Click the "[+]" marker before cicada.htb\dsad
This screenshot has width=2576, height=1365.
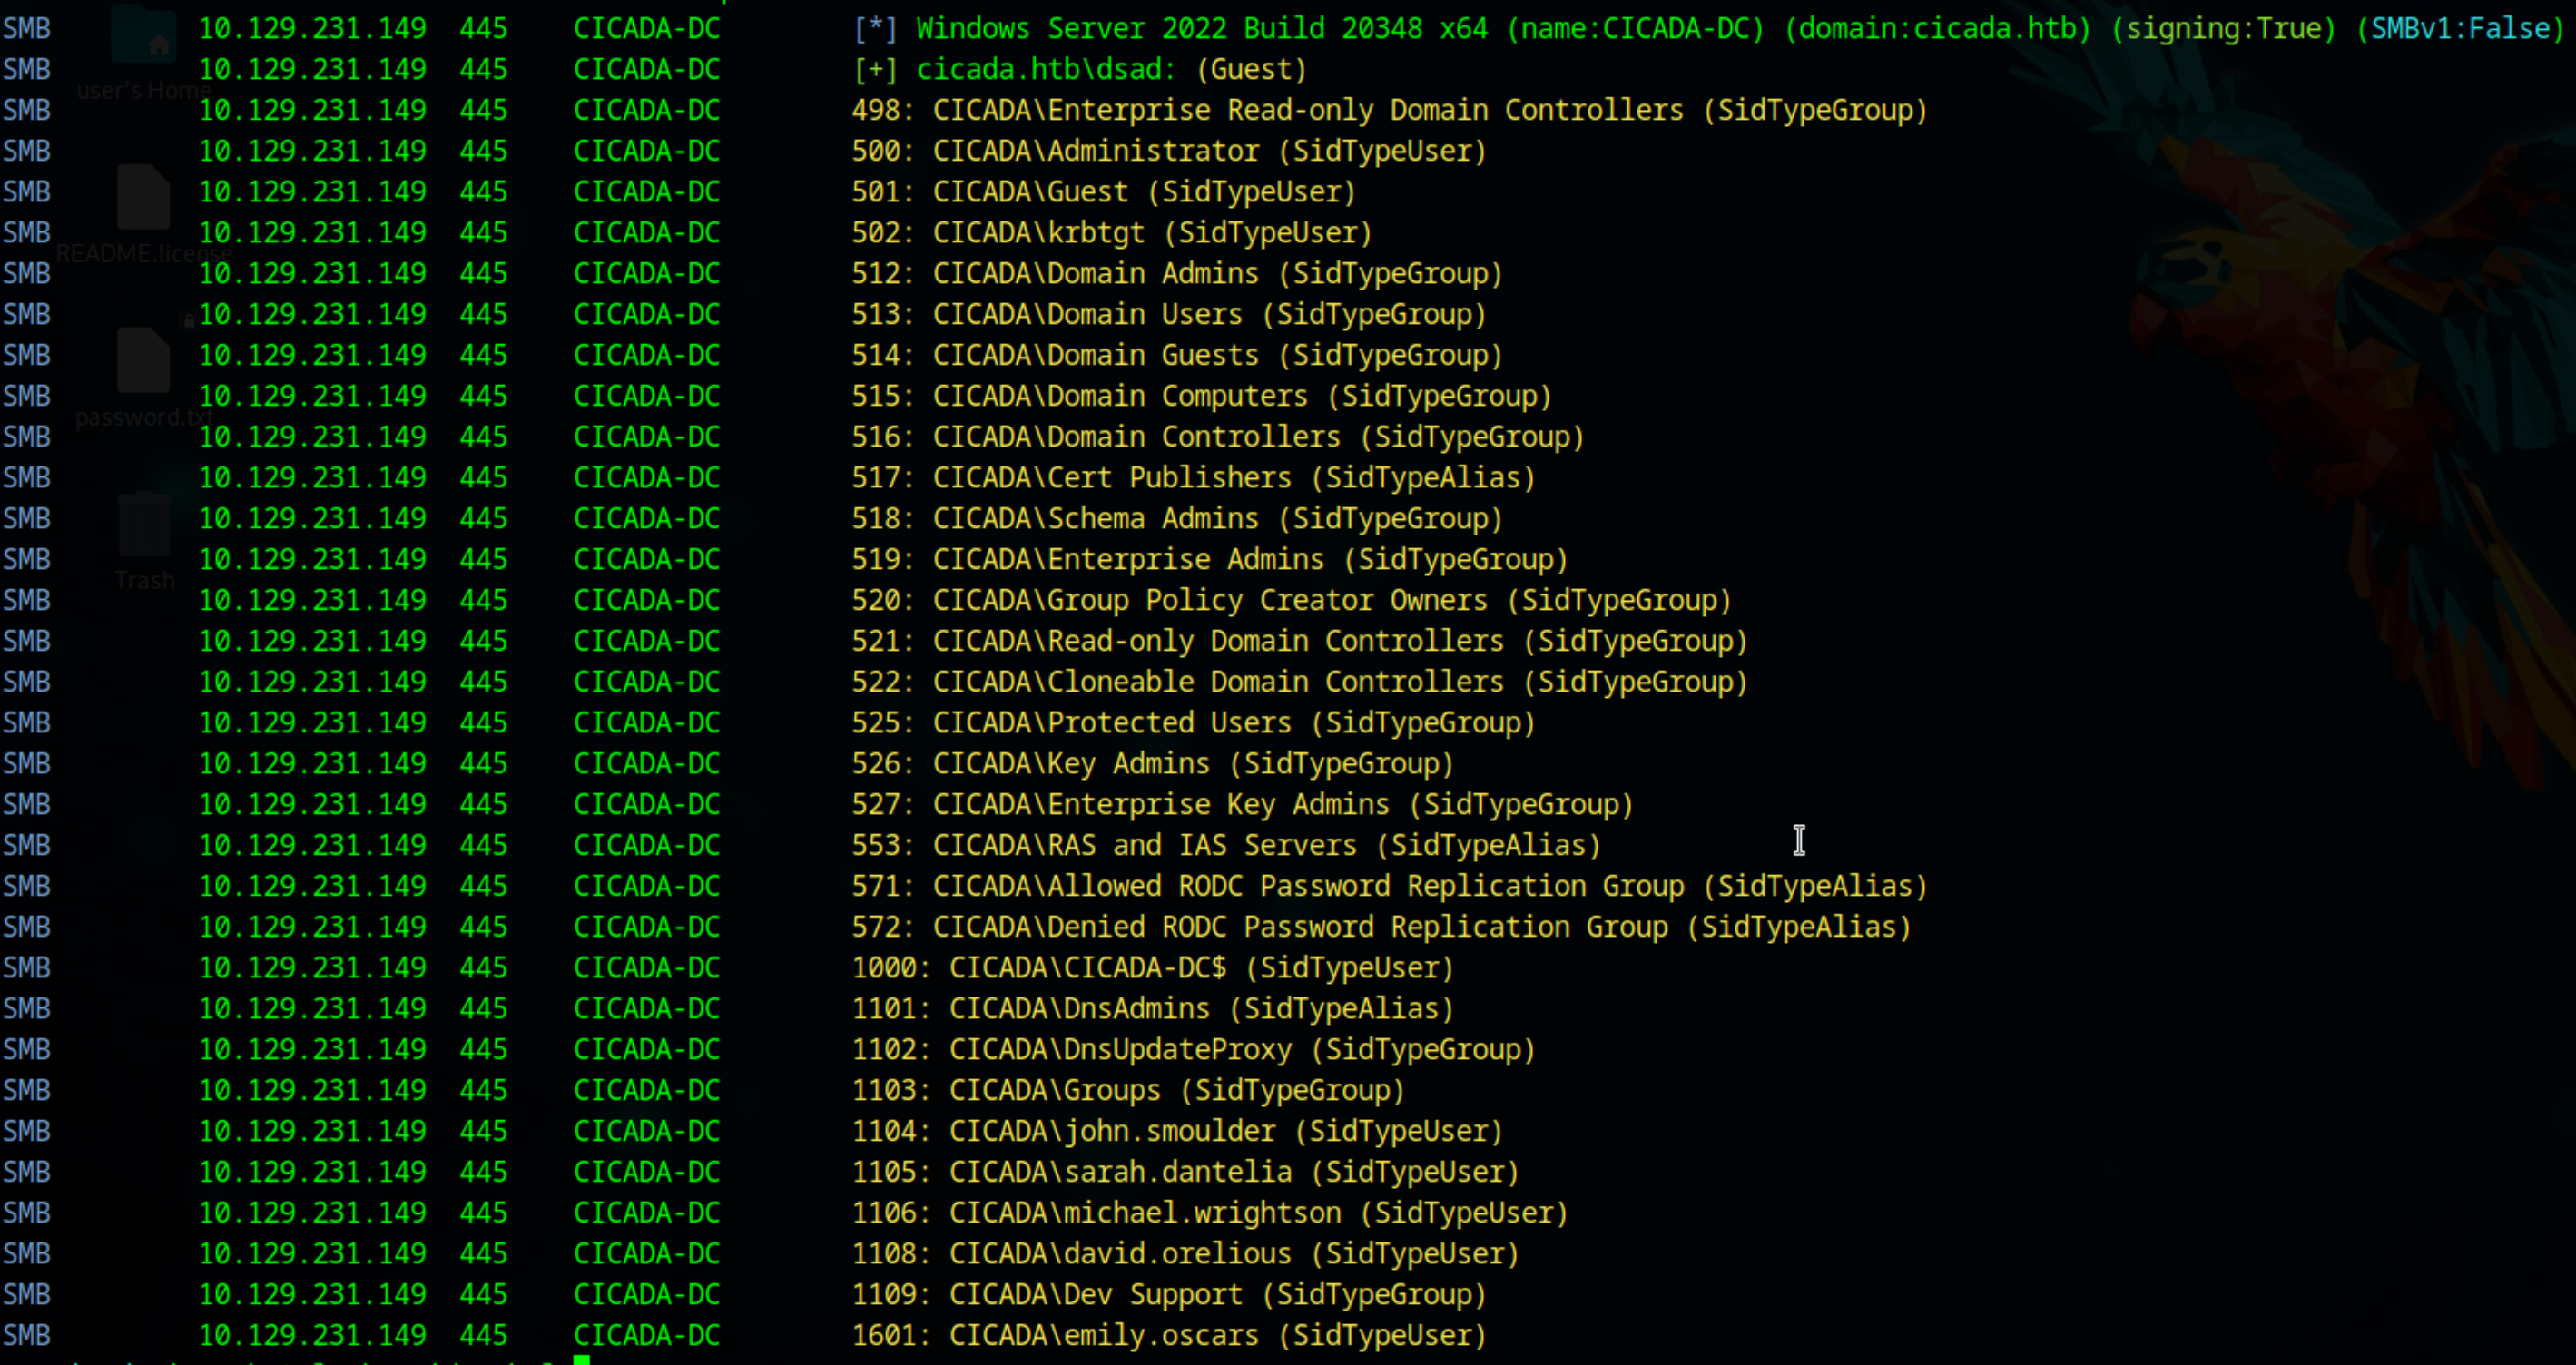[x=876, y=69]
